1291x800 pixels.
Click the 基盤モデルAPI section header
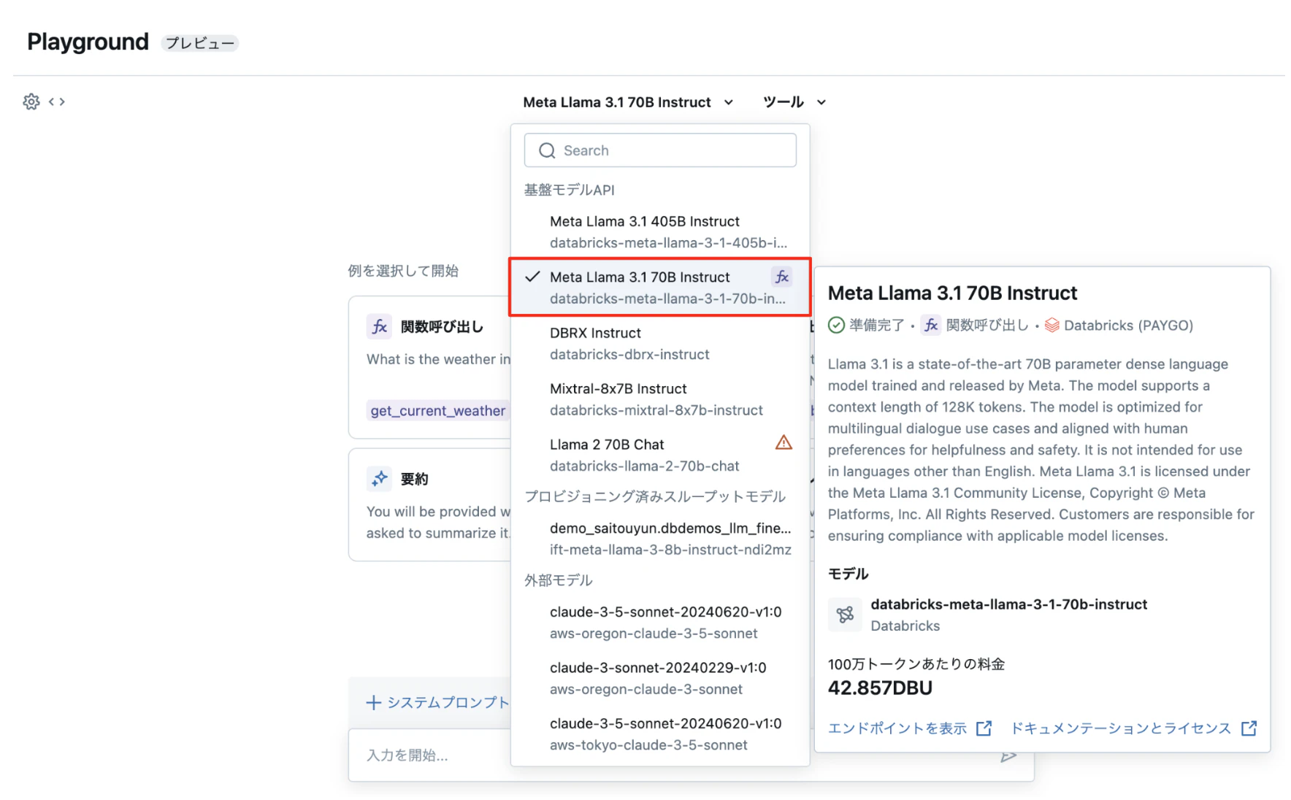570,190
